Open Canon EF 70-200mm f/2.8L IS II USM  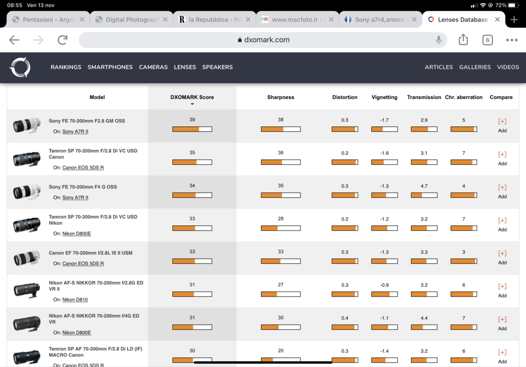point(90,253)
